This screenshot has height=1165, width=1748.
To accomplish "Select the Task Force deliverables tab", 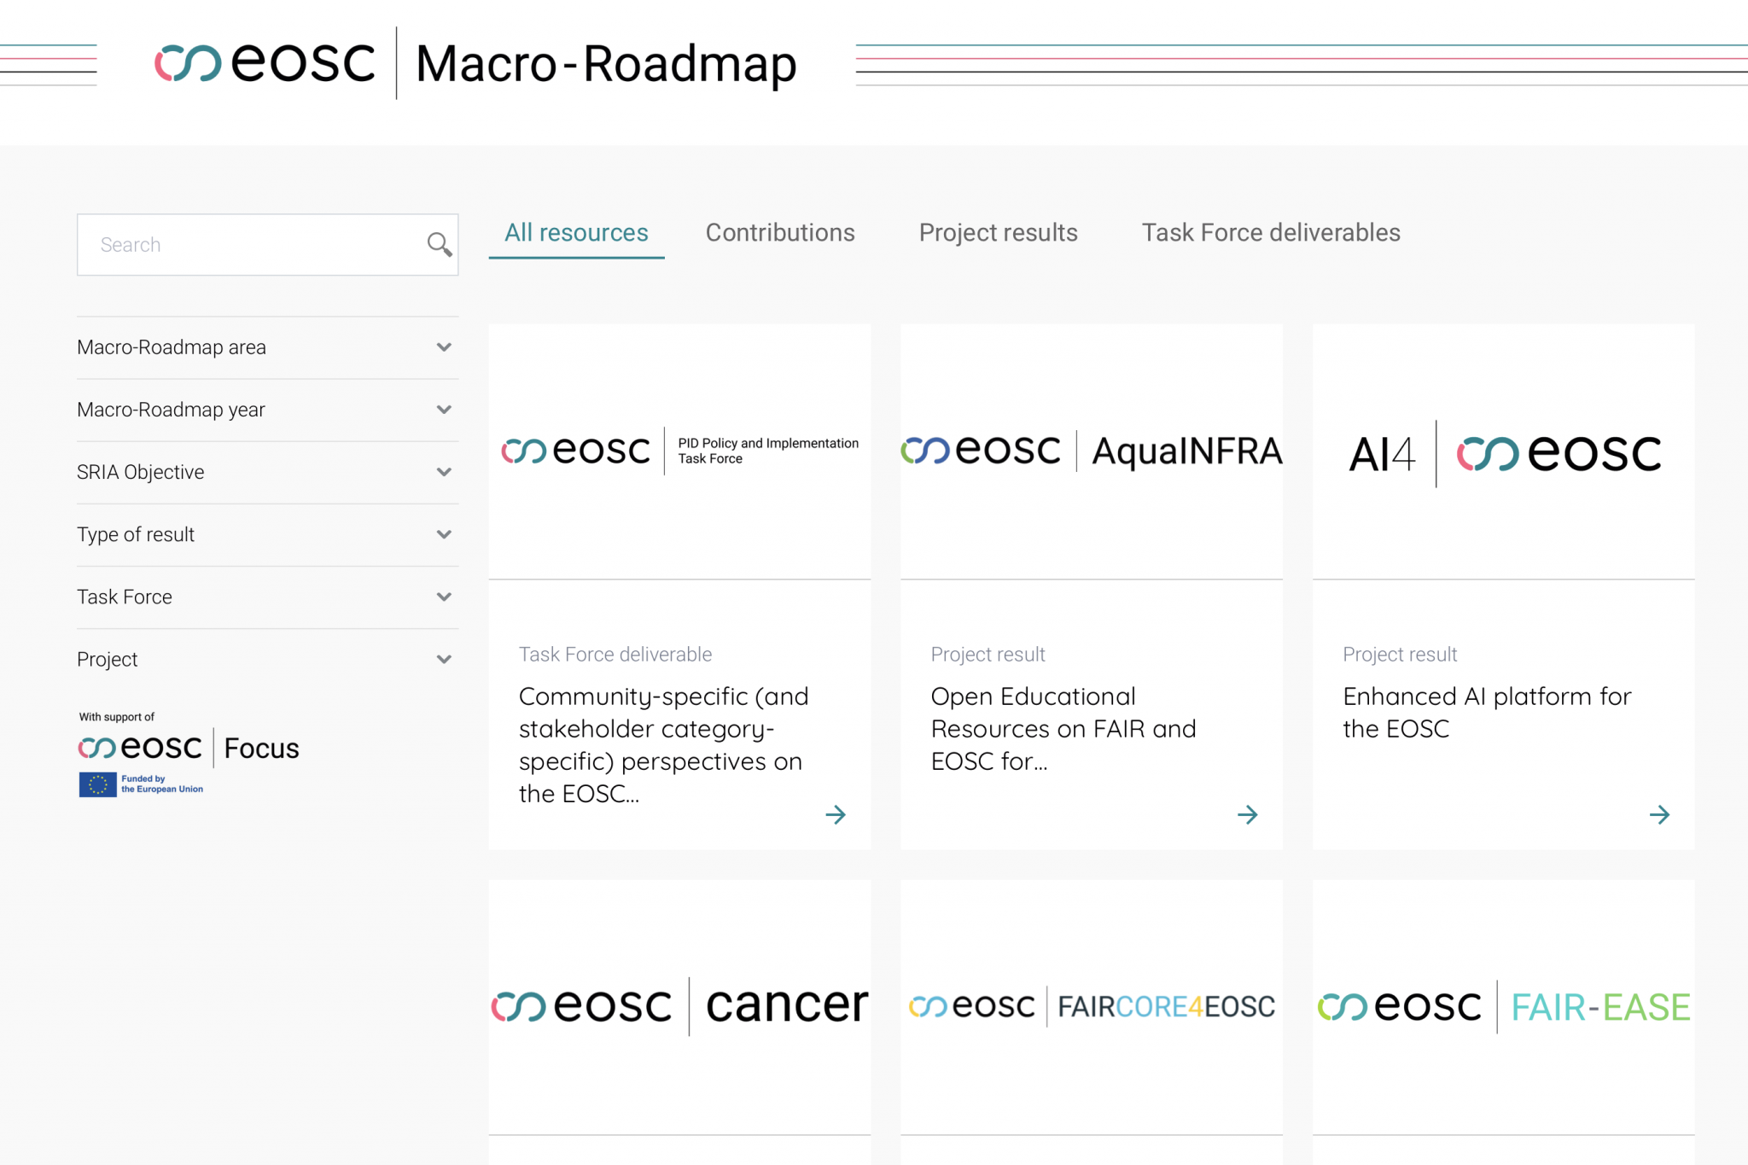I will pyautogui.click(x=1271, y=233).
